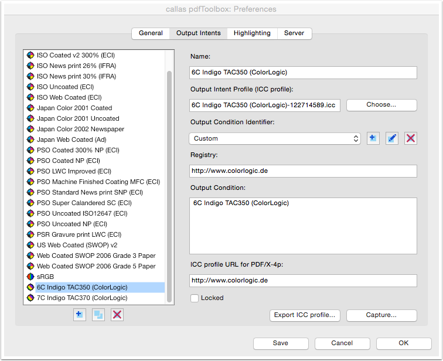Duplicate the selected output intent icon
The width and height of the screenshot is (443, 361).
98,314
